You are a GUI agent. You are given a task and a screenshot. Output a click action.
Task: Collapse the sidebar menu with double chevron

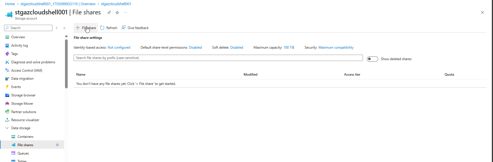[x=64, y=28]
